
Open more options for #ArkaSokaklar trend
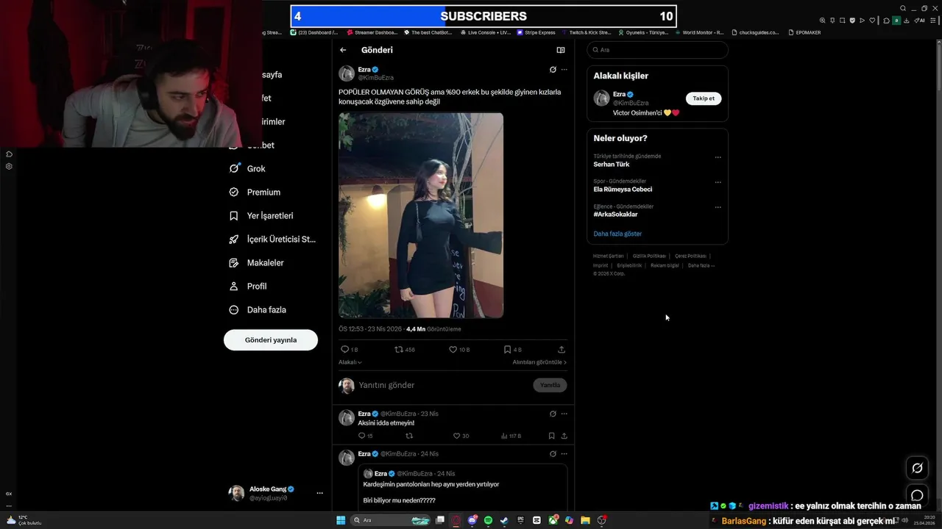(x=718, y=207)
